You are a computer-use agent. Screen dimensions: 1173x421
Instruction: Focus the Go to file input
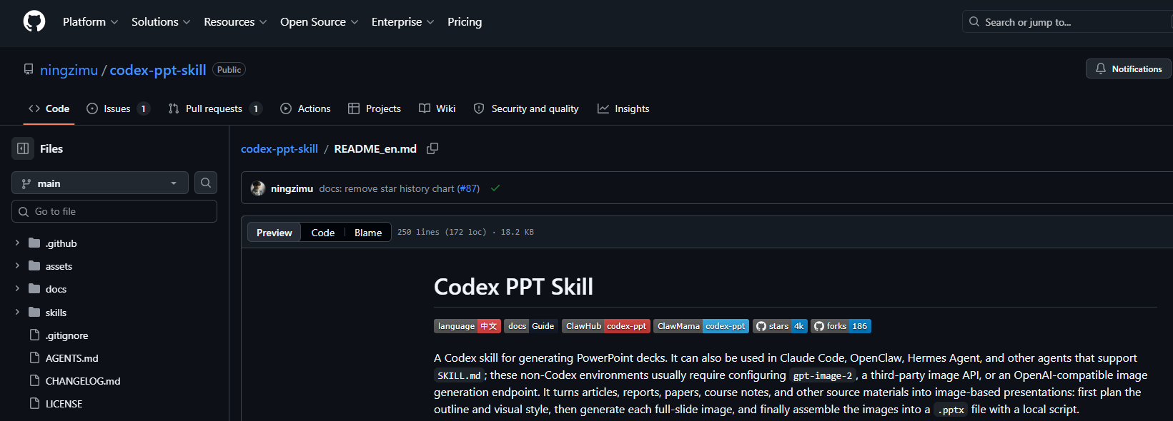coord(114,211)
